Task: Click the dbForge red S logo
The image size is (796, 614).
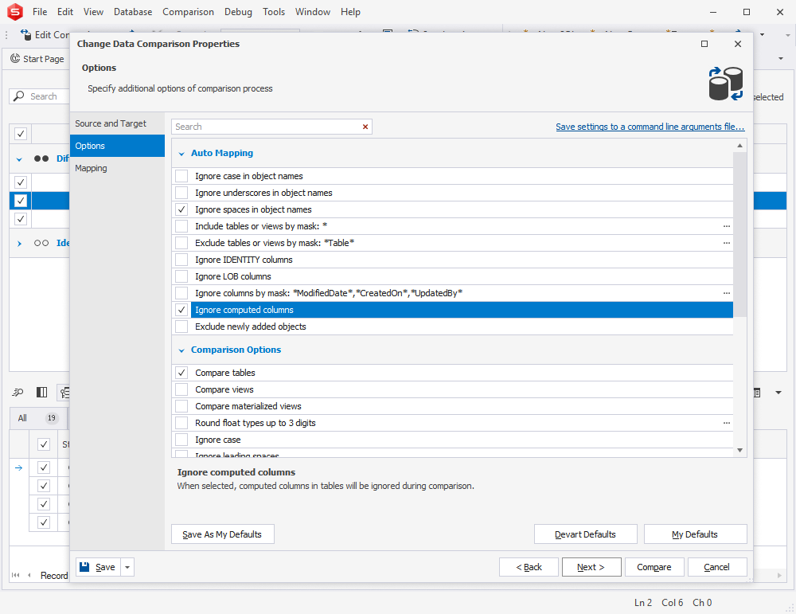Action: [x=14, y=12]
